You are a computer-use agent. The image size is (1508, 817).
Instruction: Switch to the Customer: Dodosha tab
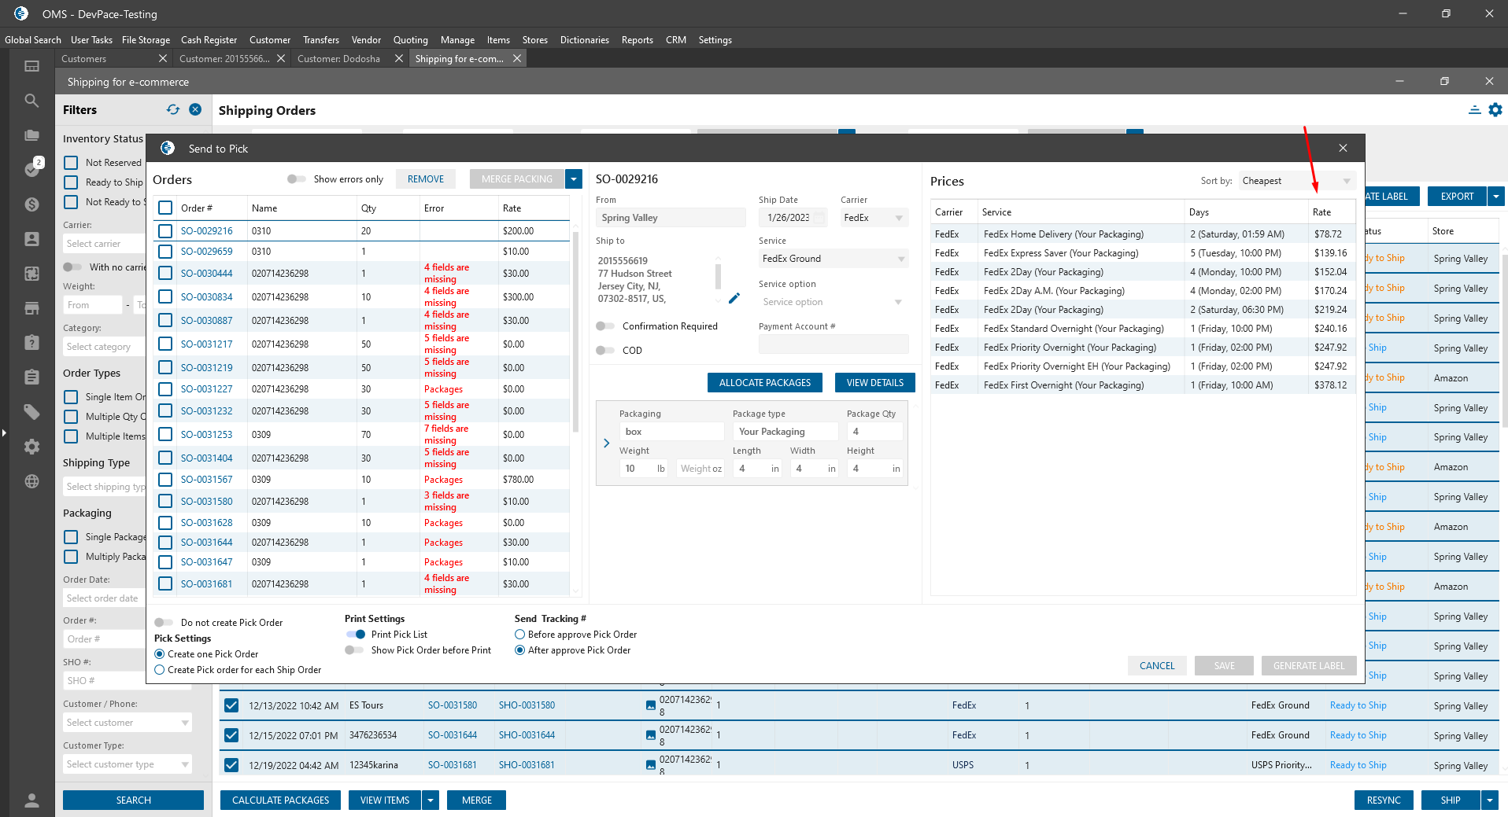click(x=338, y=59)
